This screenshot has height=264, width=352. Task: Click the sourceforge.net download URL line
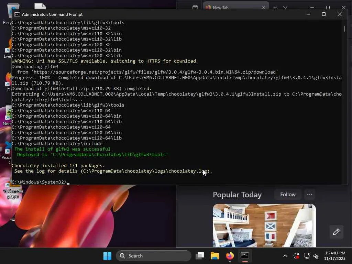[x=148, y=72]
